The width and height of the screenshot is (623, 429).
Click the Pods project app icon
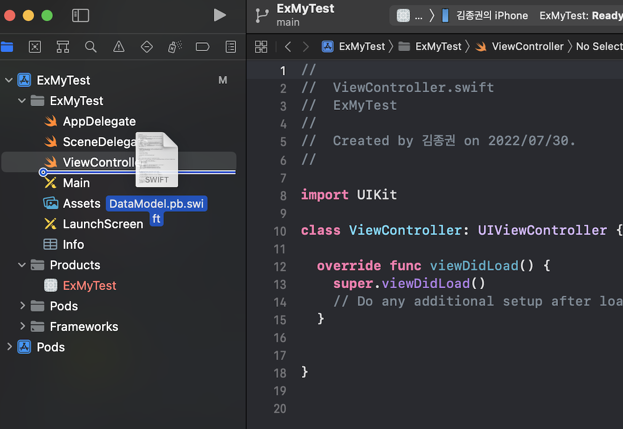click(24, 347)
